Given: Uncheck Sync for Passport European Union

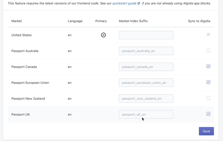Looking at the screenshot, I should click(x=208, y=82).
